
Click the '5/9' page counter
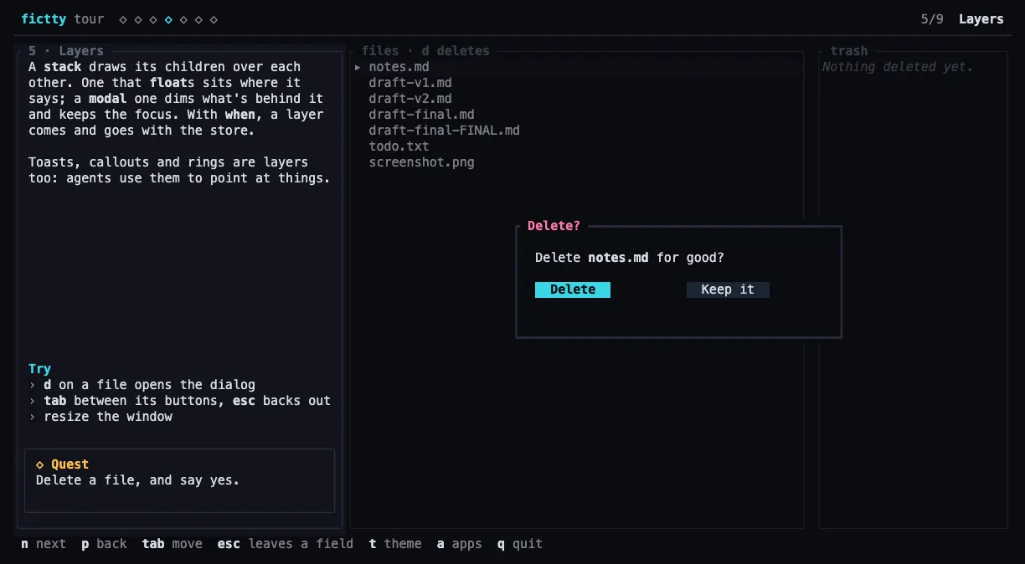tap(932, 19)
